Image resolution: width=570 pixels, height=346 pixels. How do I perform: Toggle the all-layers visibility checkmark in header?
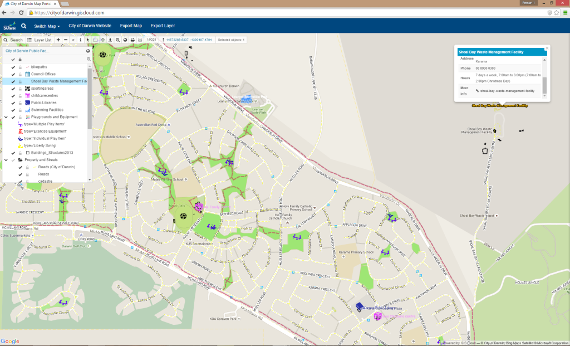tap(13, 59)
